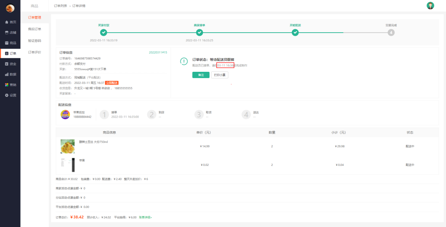Screen dimensions: 446x227
Task: Click 状态 table column header
Action: coord(410,132)
